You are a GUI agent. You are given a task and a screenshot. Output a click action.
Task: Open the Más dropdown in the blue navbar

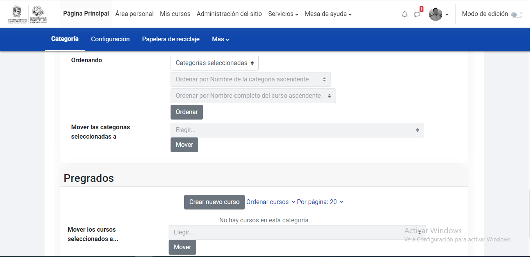pyautogui.click(x=221, y=39)
